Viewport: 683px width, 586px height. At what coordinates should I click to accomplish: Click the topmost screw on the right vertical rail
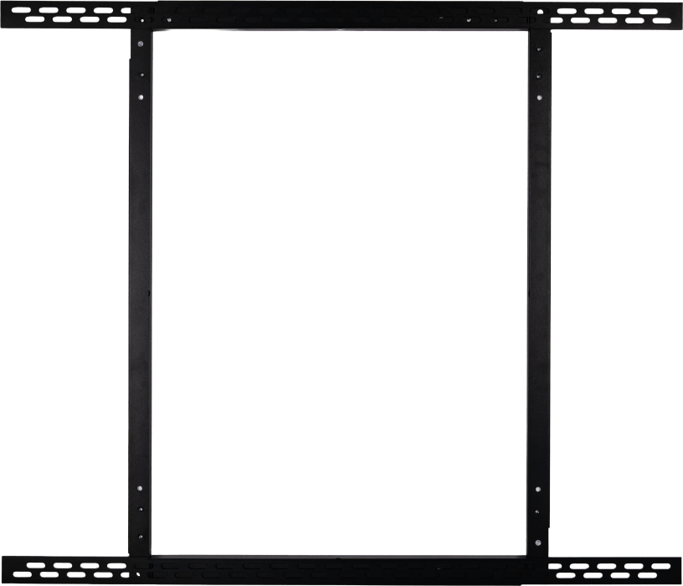coord(539,49)
